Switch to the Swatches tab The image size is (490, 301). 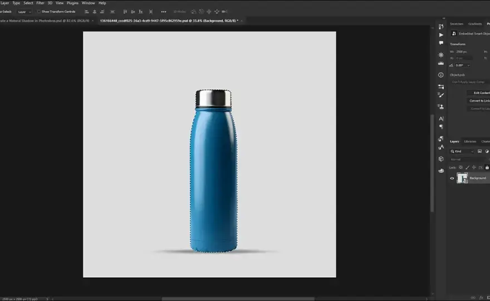[x=456, y=24]
